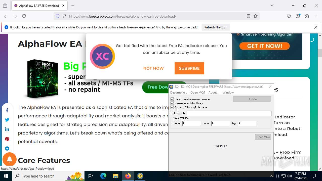The image size is (322, 181).
Task: Click the XC ForexCracked logo in popup
Action: click(x=102, y=56)
